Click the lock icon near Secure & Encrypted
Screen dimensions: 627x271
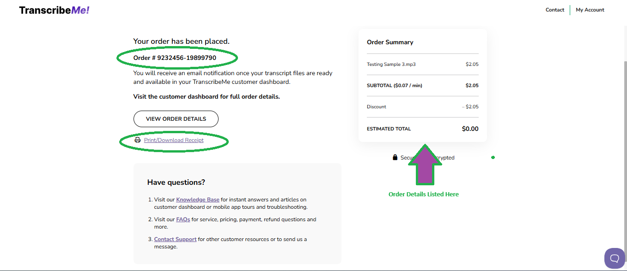coord(395,157)
